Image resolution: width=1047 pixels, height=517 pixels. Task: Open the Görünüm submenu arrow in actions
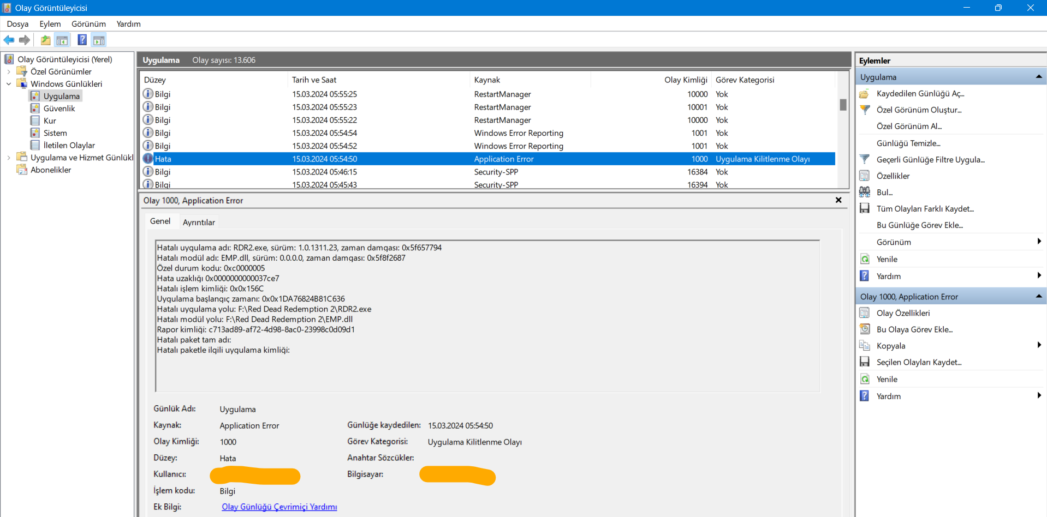(1039, 242)
